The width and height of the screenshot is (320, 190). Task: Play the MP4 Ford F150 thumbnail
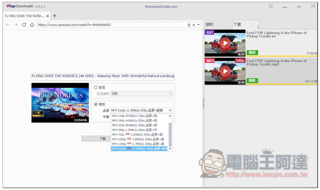(x=225, y=71)
